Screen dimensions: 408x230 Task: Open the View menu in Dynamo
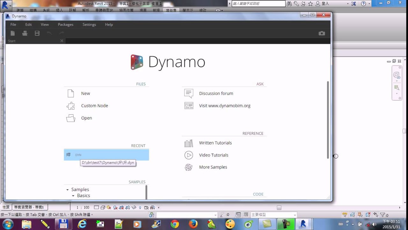tap(45, 25)
